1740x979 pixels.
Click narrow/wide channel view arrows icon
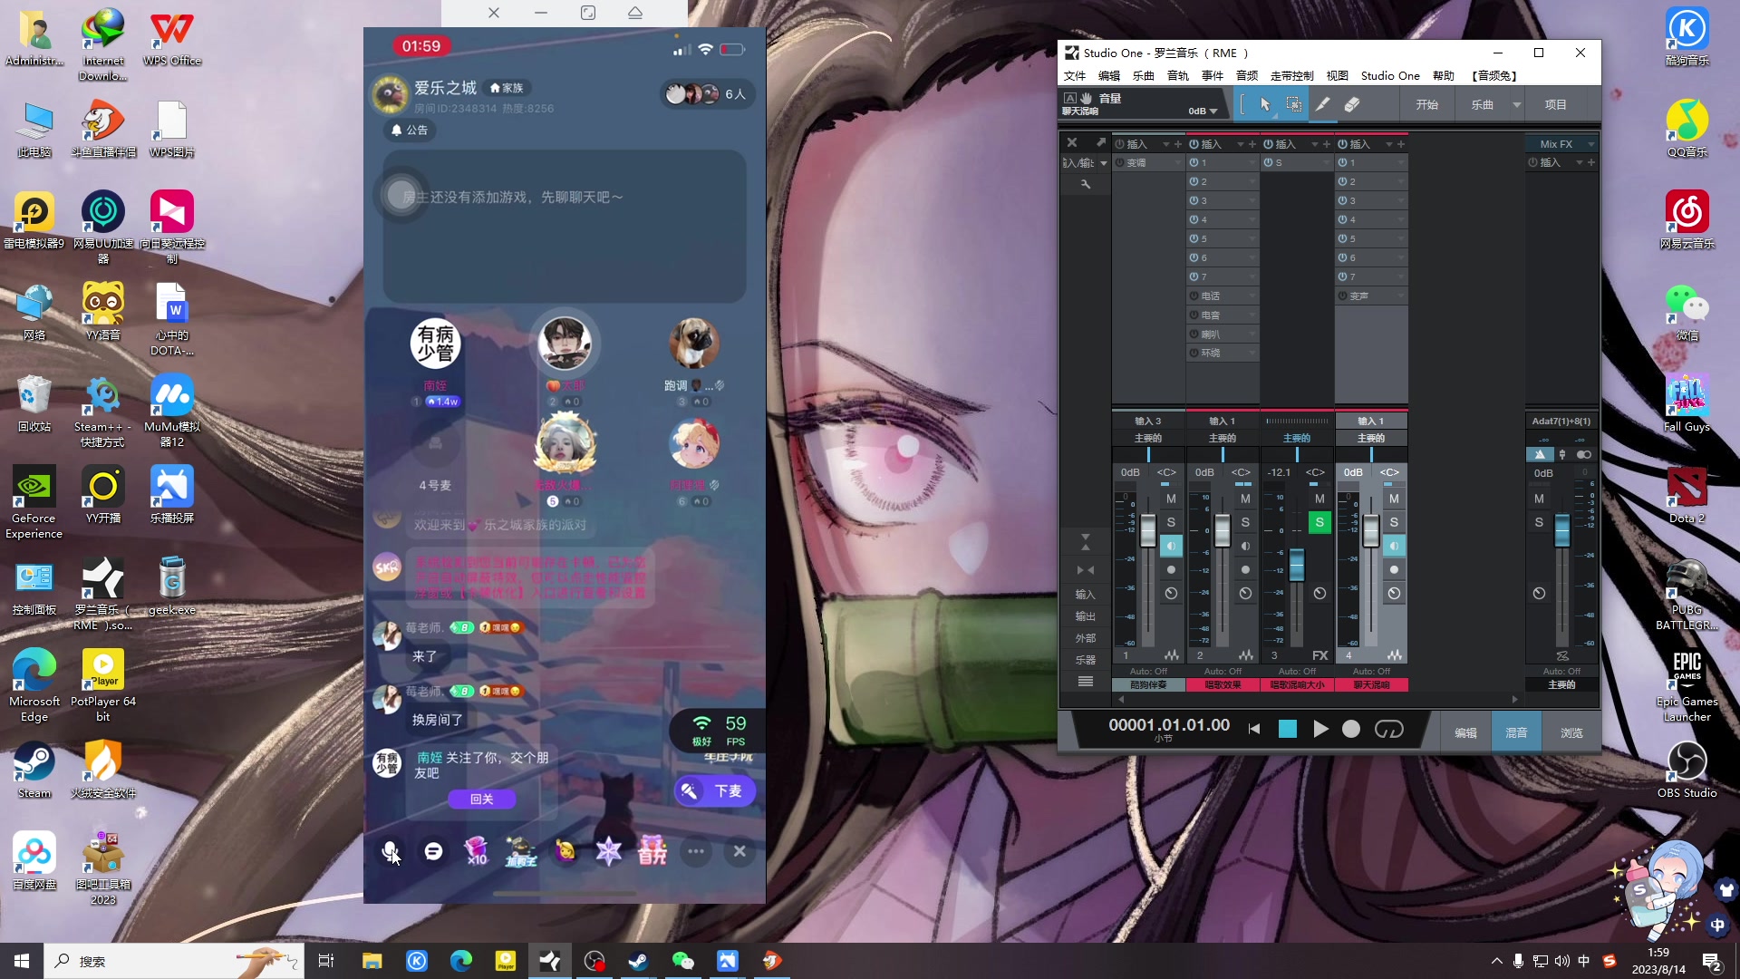point(1086,570)
